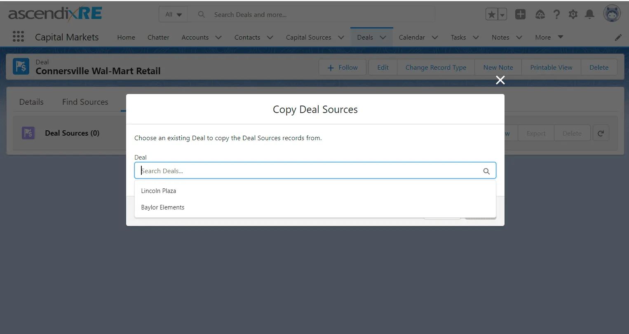
Task: Open the Trailhead guidance icon
Action: [x=540, y=14]
